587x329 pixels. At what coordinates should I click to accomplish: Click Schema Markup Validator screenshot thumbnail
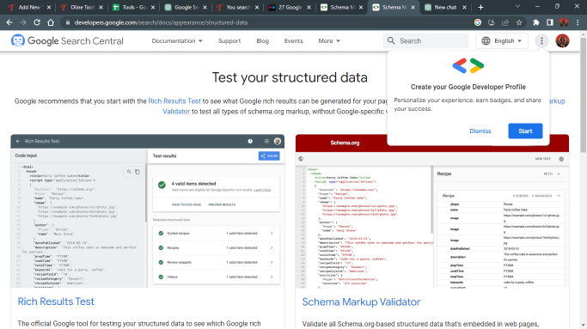432,211
